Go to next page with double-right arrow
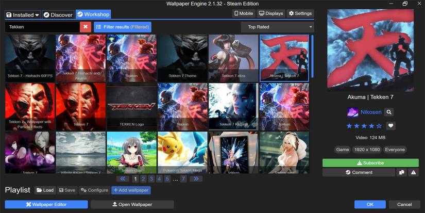 tap(196, 179)
